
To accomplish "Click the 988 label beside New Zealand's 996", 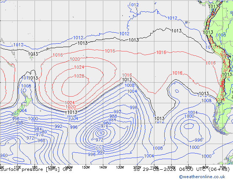I will point(19,122).
